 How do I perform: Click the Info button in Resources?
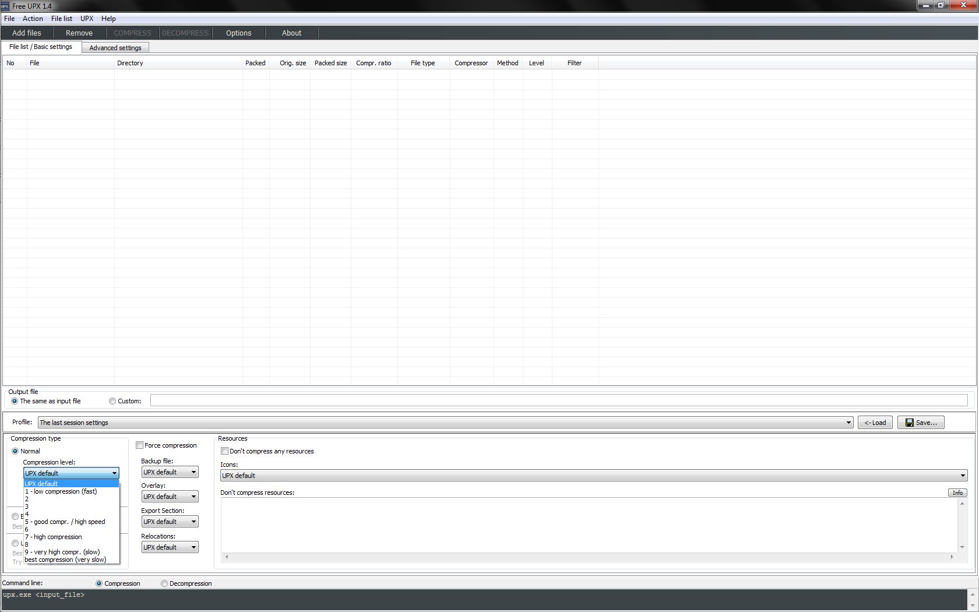tap(957, 493)
